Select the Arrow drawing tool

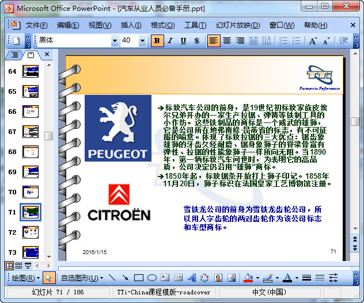tap(126, 278)
